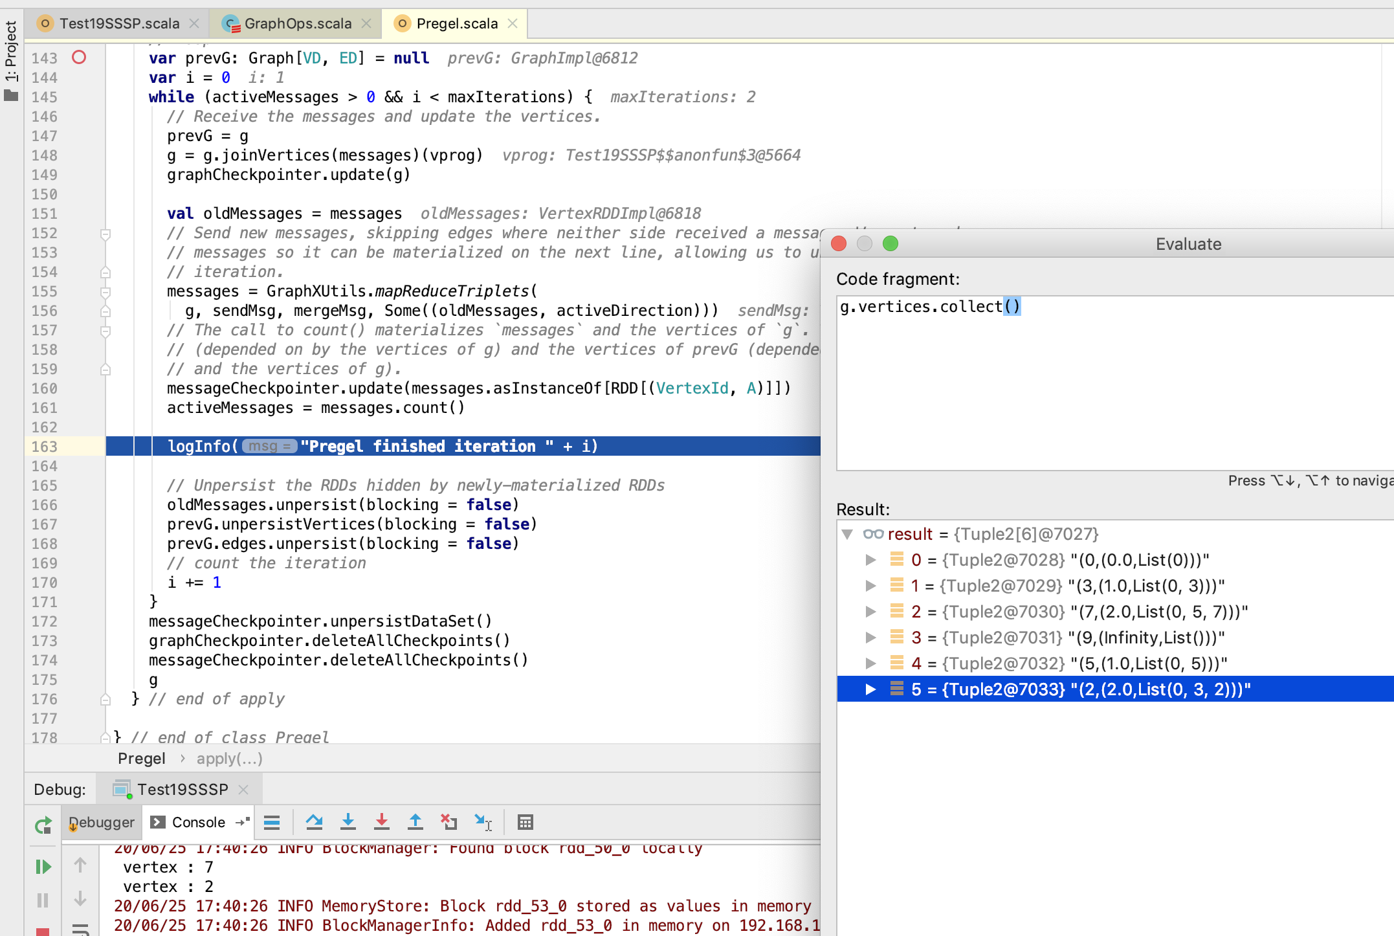
Task: Toggle soft-wrap in the console
Action: click(x=80, y=930)
